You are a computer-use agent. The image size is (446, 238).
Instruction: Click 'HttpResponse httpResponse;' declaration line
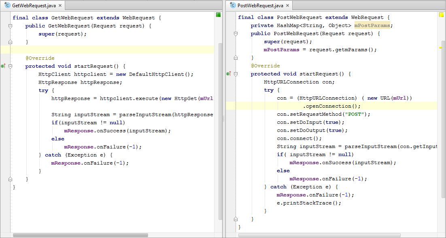click(80, 82)
